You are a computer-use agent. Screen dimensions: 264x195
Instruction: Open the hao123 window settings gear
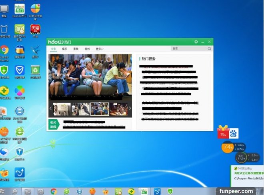(196, 42)
